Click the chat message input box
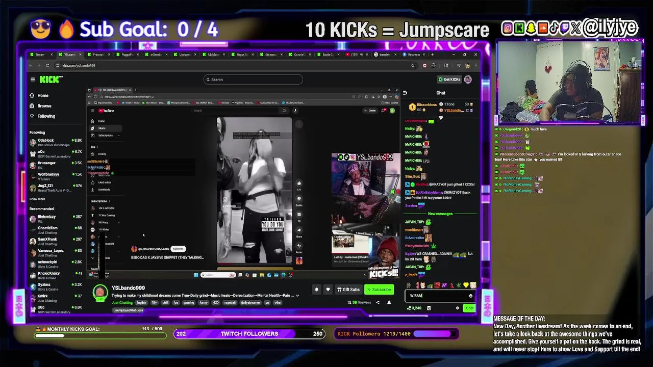This screenshot has height=367, width=653. tap(441, 296)
